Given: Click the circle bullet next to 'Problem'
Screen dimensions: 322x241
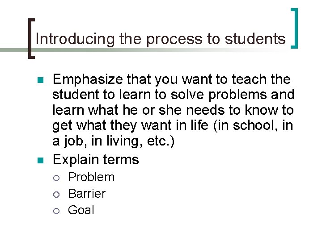Looking at the screenshot, I should [56, 178].
